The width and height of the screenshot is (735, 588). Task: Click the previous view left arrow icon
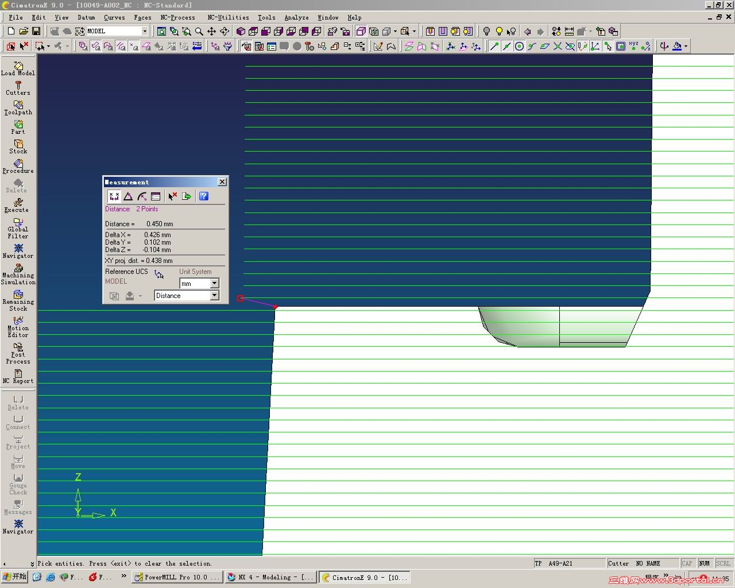[x=527, y=31]
